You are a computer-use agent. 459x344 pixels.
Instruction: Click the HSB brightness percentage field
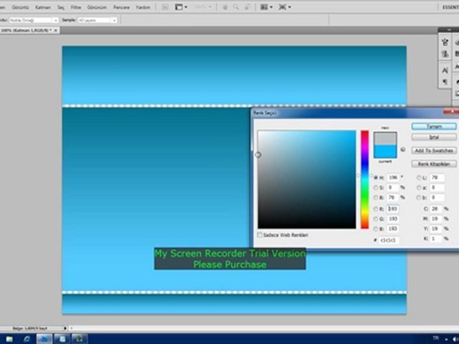(x=393, y=197)
